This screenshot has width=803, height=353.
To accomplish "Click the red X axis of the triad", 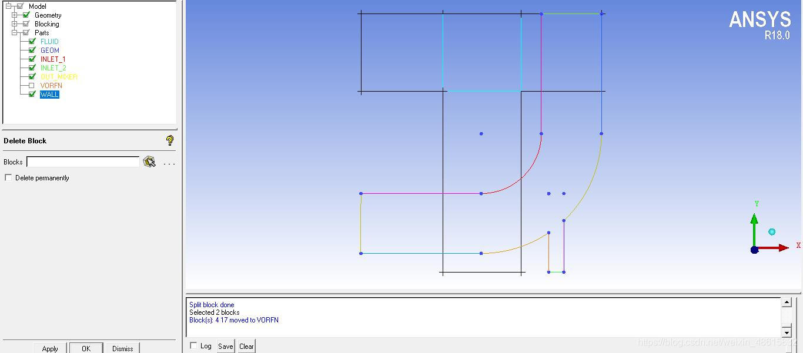I will tap(776, 248).
